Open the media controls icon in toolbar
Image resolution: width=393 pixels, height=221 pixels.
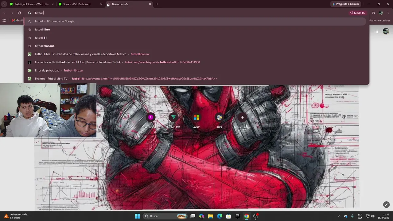(x=374, y=13)
